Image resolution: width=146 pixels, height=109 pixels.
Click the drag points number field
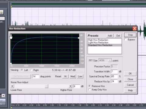(36, 76)
